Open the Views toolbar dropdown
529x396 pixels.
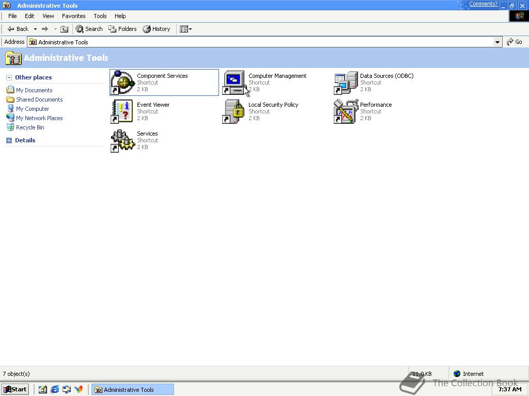click(x=185, y=29)
